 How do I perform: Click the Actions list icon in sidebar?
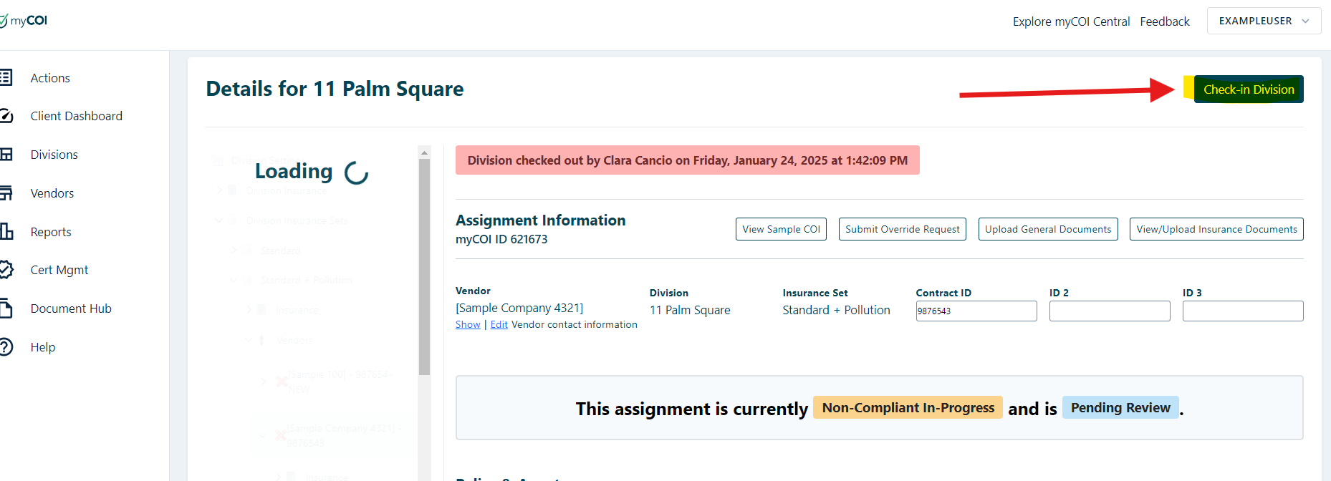point(6,77)
